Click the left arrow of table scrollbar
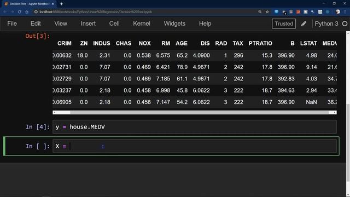This screenshot has height=197, width=350. tap(55, 113)
